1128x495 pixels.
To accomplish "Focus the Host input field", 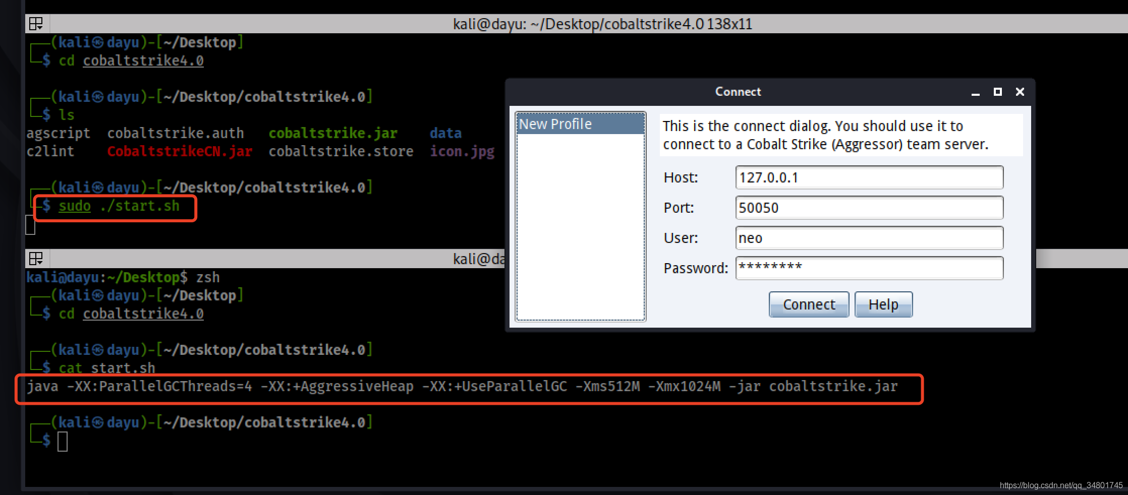I will click(869, 177).
